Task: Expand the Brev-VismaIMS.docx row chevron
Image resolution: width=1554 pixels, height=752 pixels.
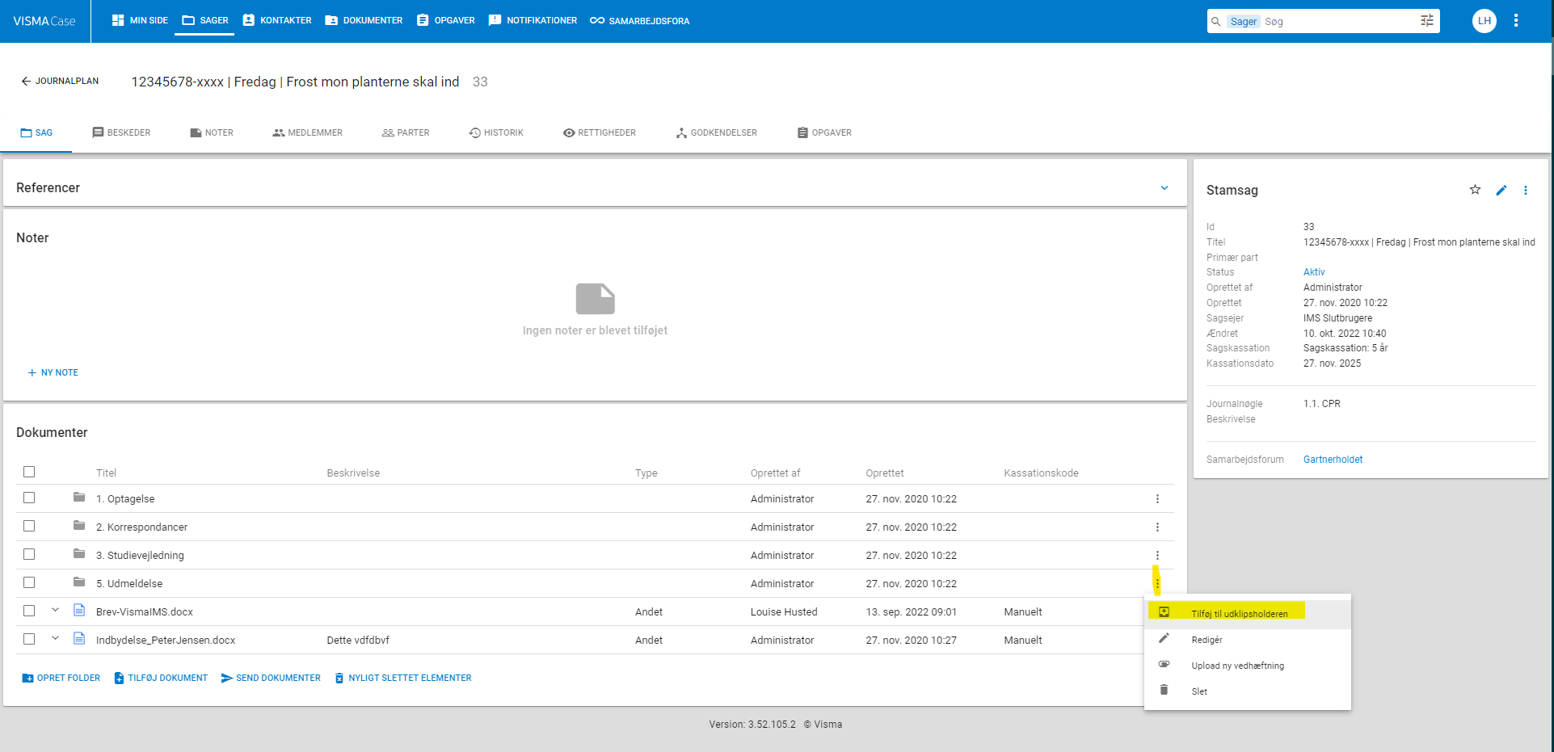Action: pyautogui.click(x=55, y=610)
